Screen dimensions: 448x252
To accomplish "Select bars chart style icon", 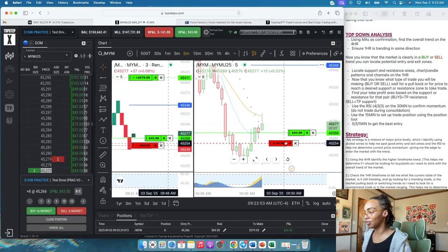I will (246, 54).
